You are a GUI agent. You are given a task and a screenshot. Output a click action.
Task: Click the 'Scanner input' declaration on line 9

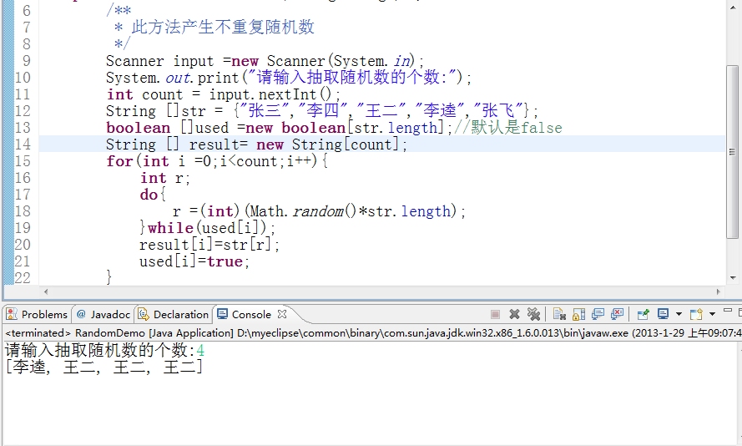coord(159,61)
